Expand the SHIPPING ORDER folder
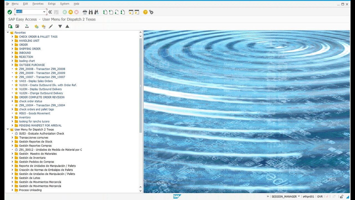The image size is (355, 200). [12, 49]
